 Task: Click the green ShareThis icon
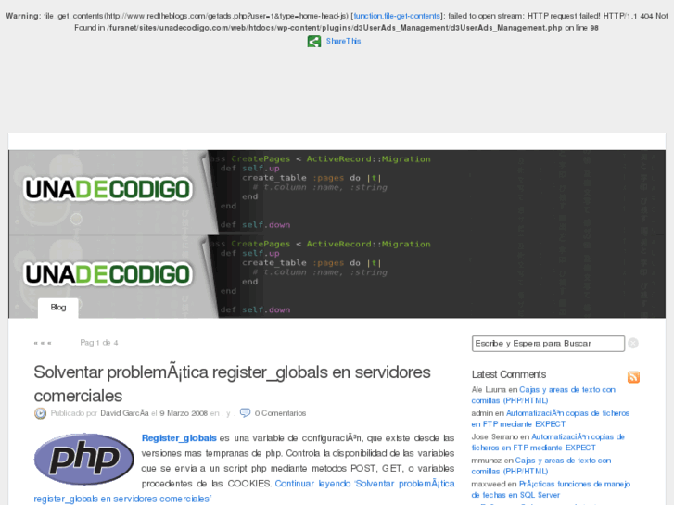click(x=313, y=42)
